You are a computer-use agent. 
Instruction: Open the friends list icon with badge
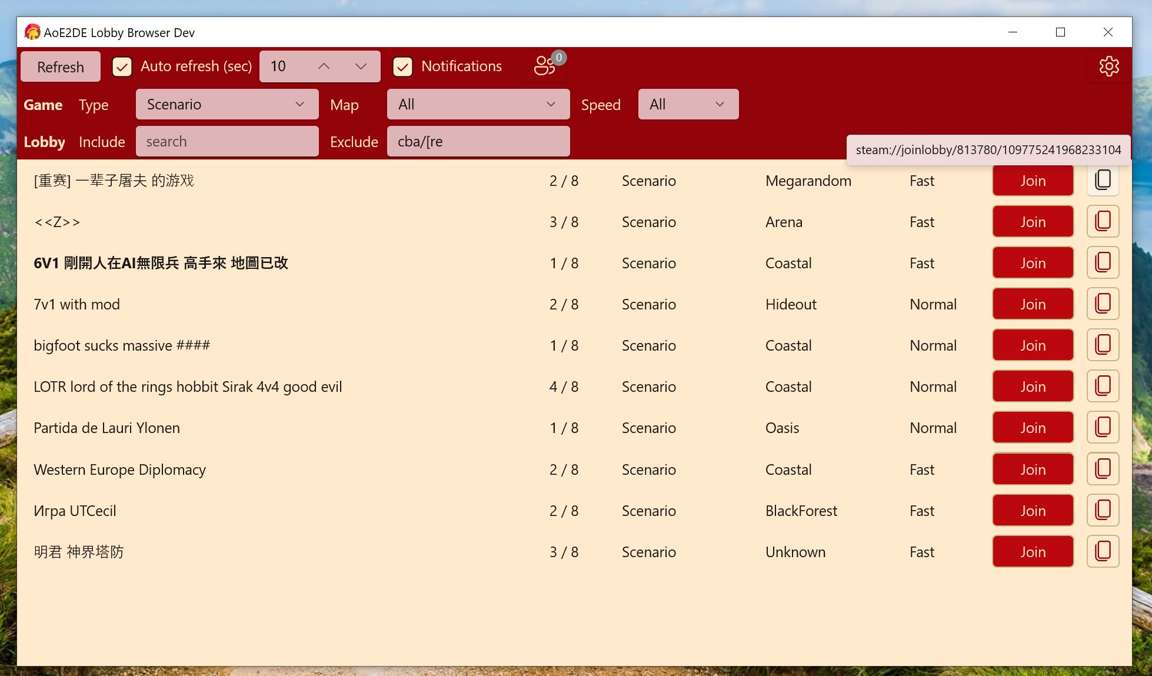coord(545,66)
